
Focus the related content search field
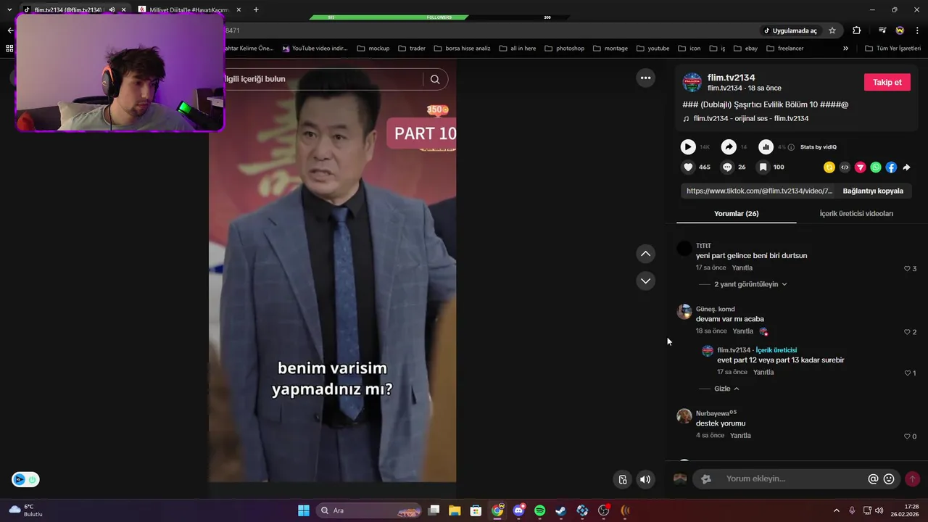[323, 79]
